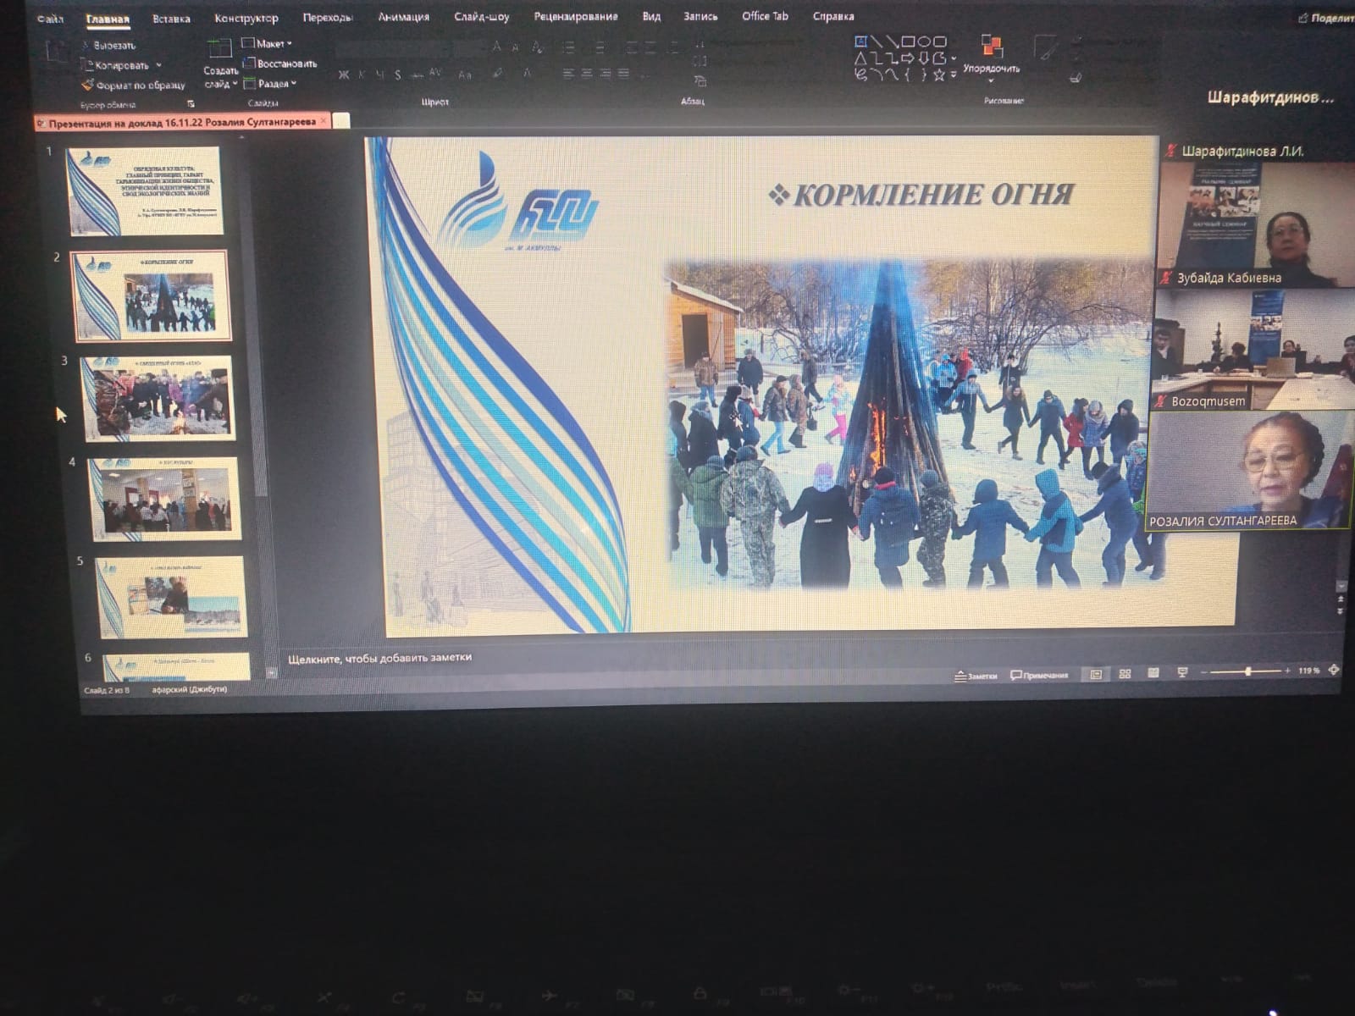This screenshot has height=1016, width=1355.
Task: Click the zoom slider handle
Action: point(1247,671)
